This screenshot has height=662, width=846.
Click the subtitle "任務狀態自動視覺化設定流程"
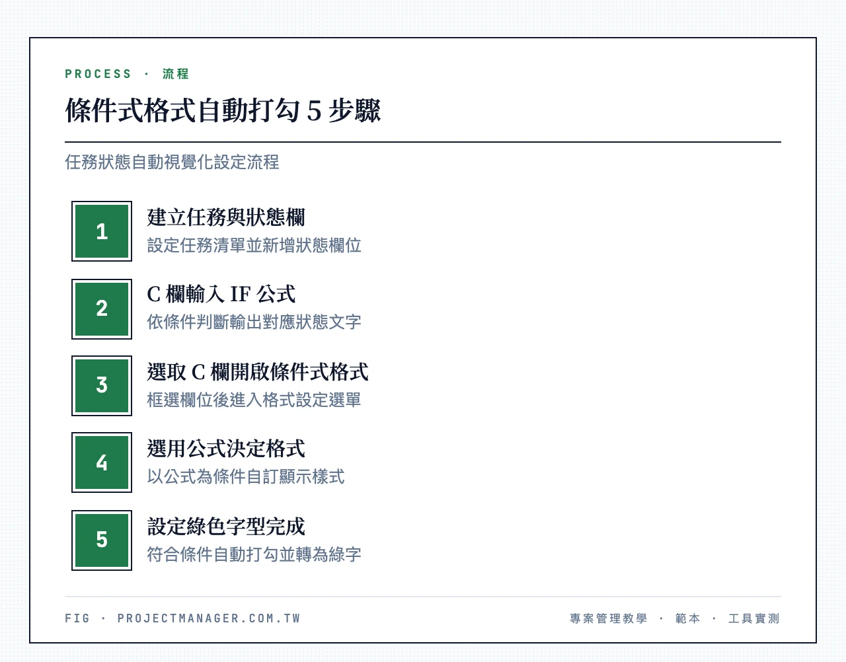[172, 162]
